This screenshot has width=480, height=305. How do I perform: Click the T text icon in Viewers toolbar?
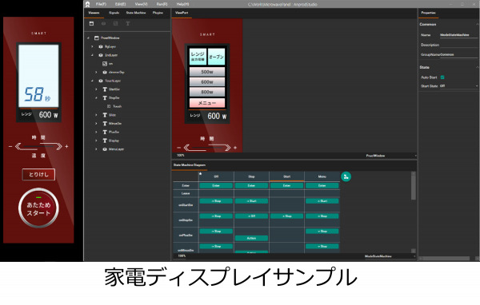pyautogui.click(x=128, y=23)
